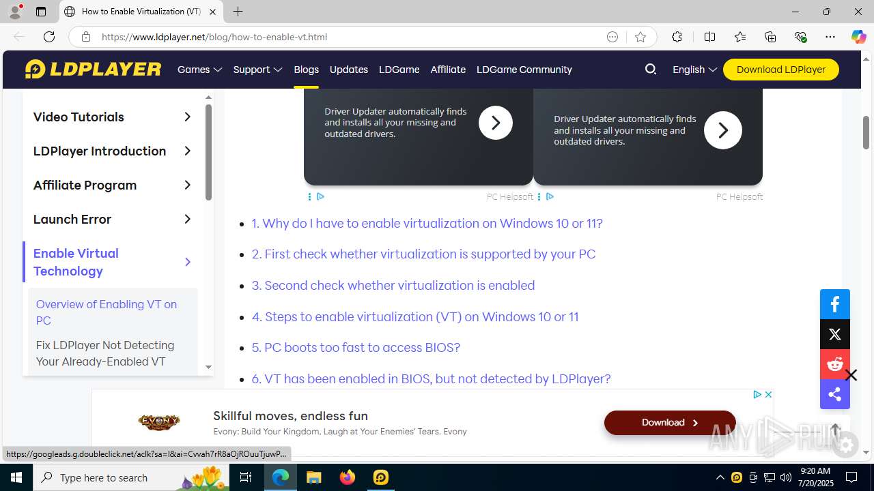The height and width of the screenshot is (491, 874).
Task: Open the Blogs menu item
Action: point(306,70)
